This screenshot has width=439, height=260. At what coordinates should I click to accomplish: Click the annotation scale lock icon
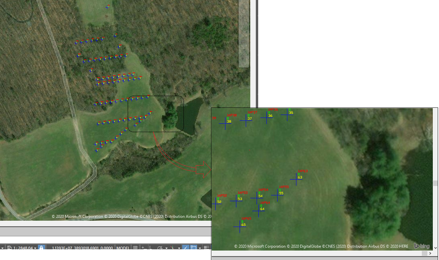tap(41, 248)
